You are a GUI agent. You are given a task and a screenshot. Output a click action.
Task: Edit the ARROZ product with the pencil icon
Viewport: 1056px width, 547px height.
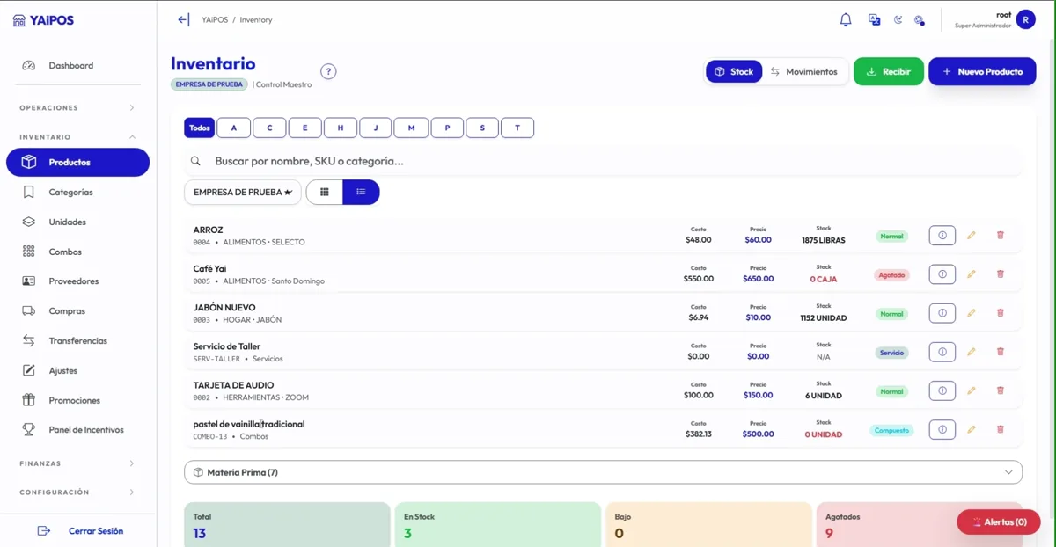[x=972, y=236]
